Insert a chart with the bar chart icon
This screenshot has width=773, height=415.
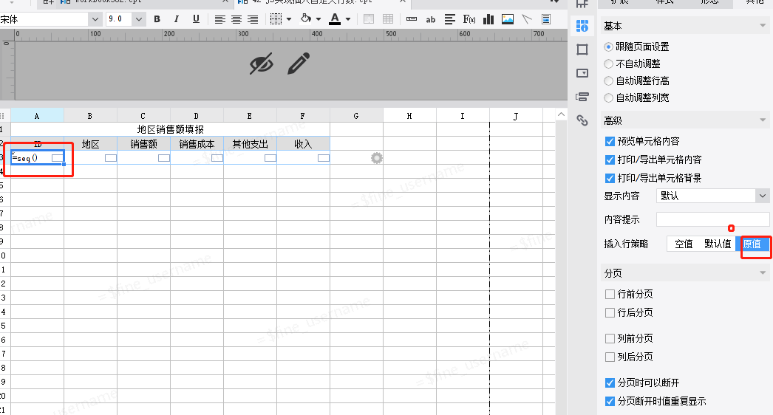click(488, 19)
